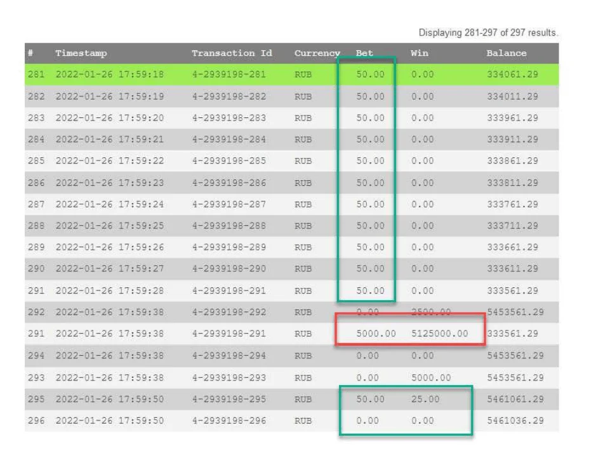The image size is (589, 449).
Task: Select row number 295 cell
Action: [36, 399]
